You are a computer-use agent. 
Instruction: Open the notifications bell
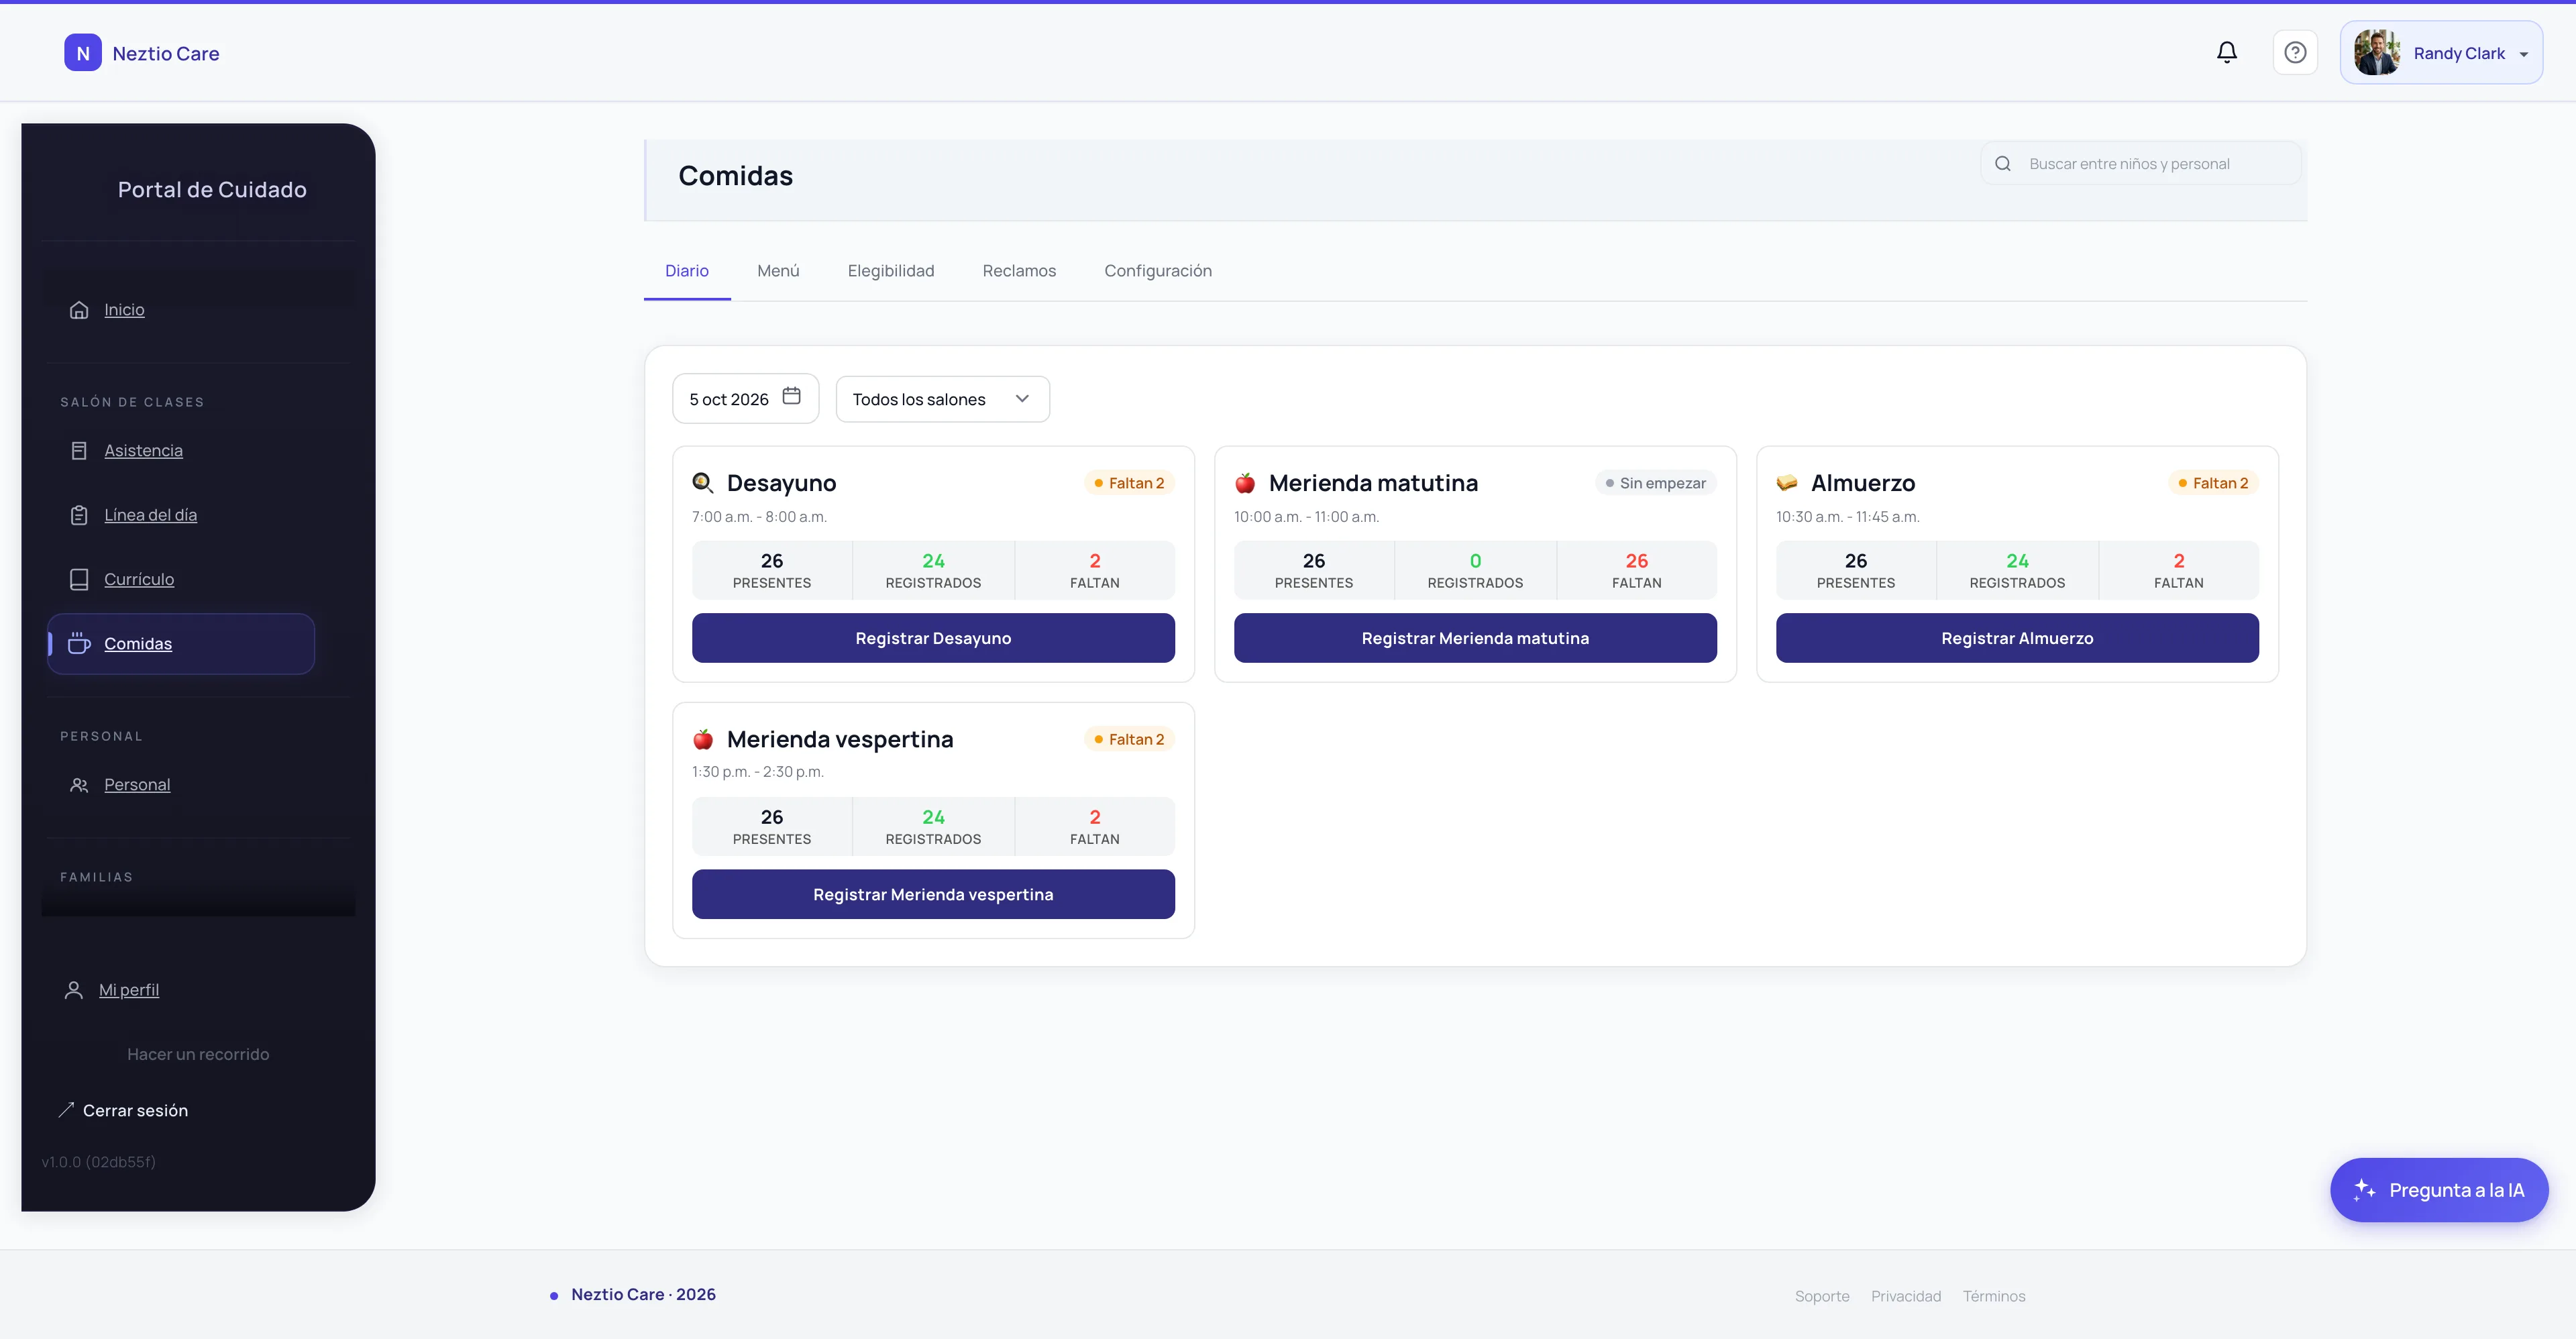click(2226, 52)
